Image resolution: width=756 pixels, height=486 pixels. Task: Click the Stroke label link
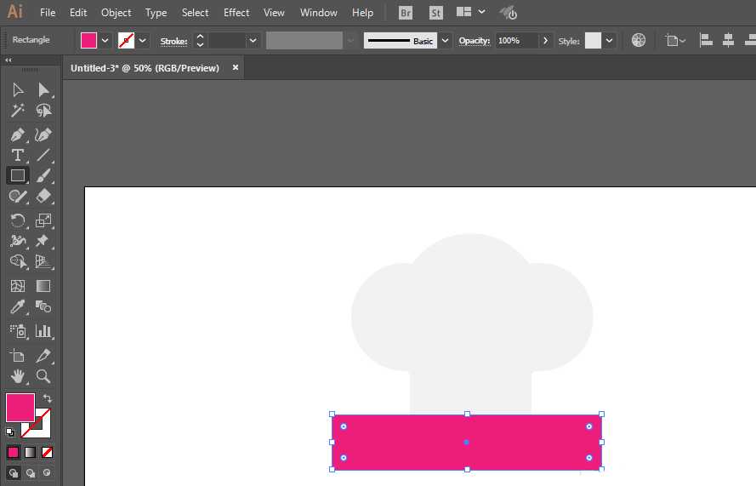[x=173, y=41]
